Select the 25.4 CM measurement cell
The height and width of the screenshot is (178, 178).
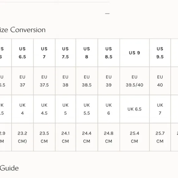134,137
